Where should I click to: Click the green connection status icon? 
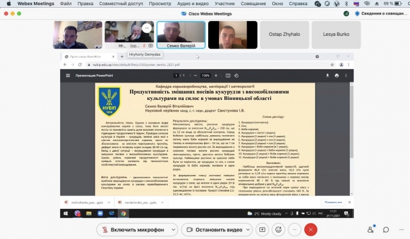tap(346, 13)
